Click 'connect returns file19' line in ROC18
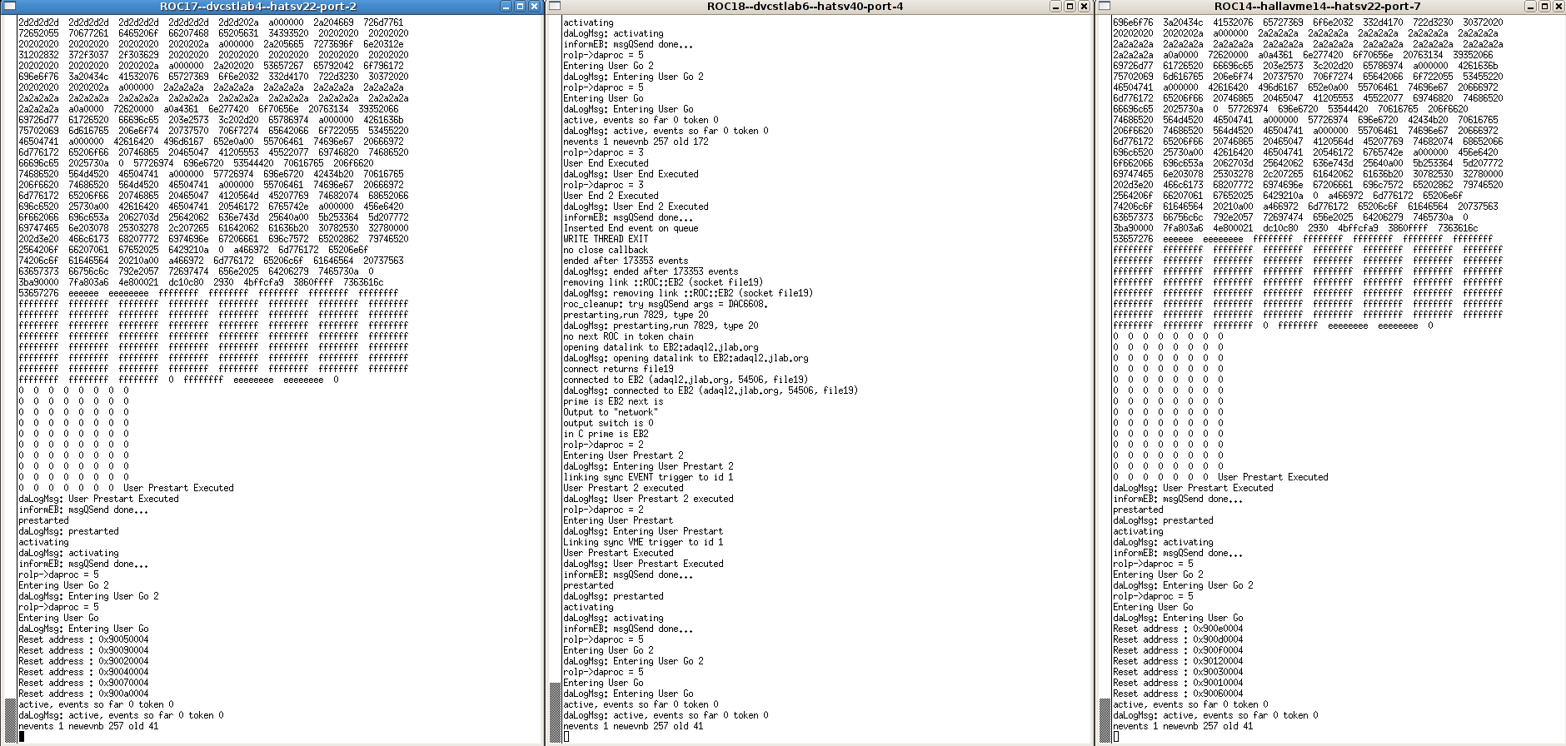 point(618,369)
